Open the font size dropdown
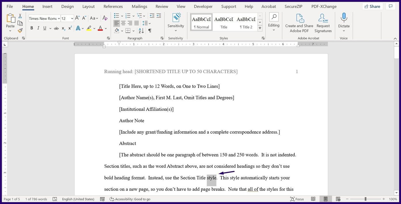Image resolution: width=401 pixels, height=204 pixels. (x=72, y=18)
